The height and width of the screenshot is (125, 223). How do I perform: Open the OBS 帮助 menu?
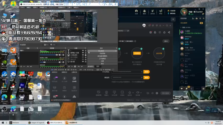coord(76,7)
